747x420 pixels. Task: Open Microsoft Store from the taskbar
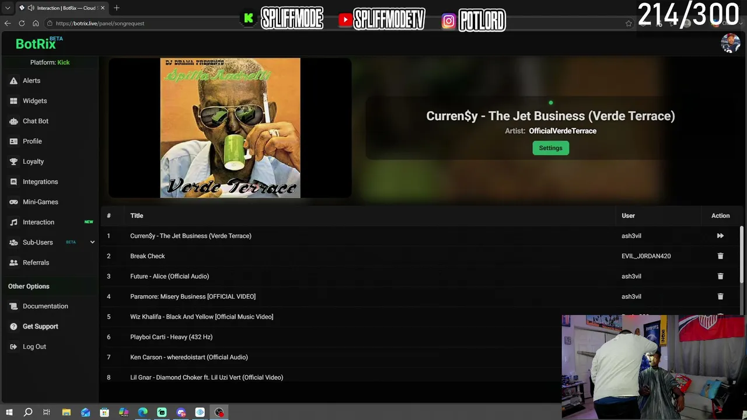click(x=104, y=412)
